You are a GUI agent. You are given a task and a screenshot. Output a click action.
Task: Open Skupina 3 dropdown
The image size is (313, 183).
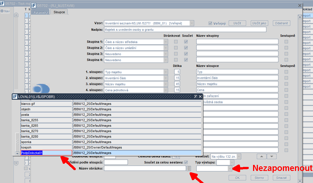(x=166, y=54)
